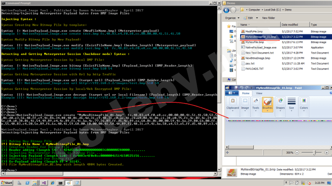This screenshot has height=186, width=332.
Task: Select MyNewFile.bmp file
Action: pyautogui.click(x=255, y=42)
